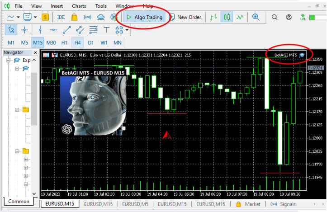
Task: Open the File menu
Action: point(19,6)
